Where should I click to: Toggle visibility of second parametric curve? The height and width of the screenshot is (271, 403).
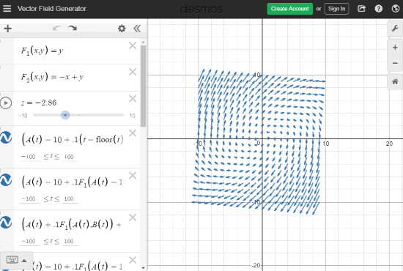point(6,179)
